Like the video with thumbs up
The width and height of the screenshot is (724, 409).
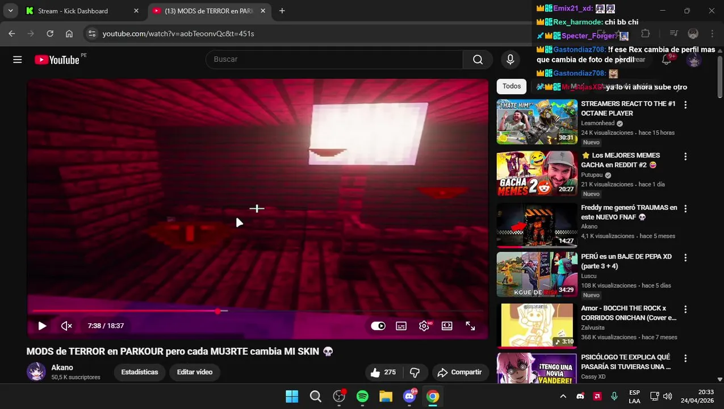(x=383, y=372)
